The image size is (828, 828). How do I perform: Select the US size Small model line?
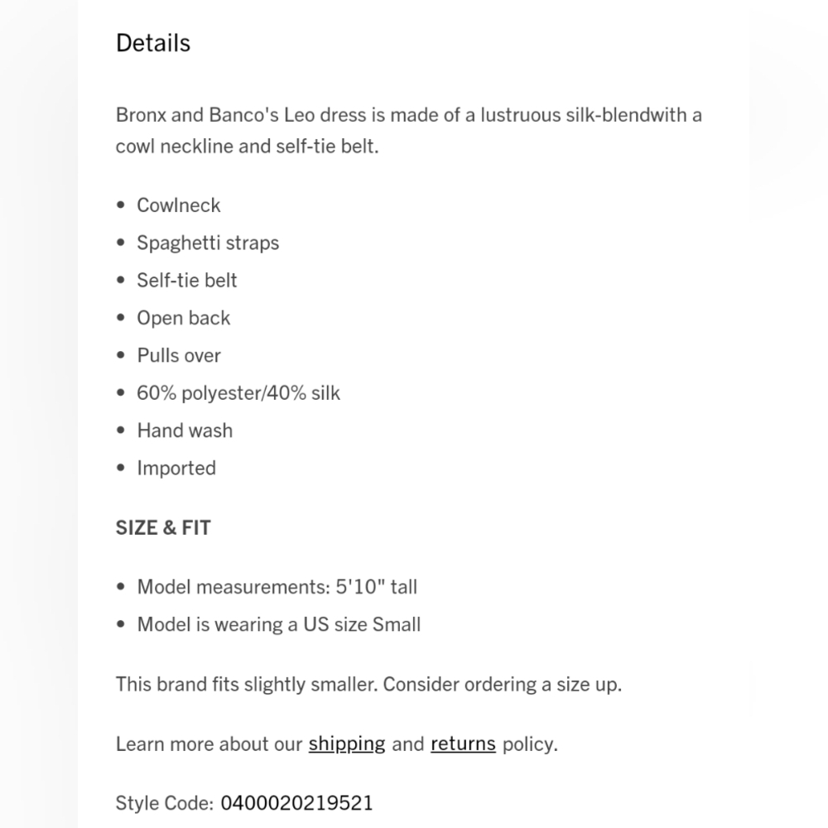click(x=279, y=624)
